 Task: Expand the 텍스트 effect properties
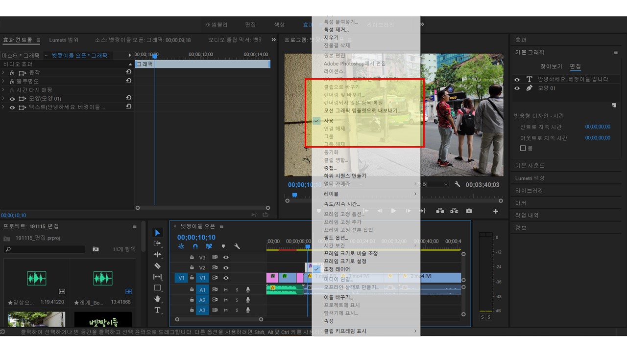coord(3,107)
